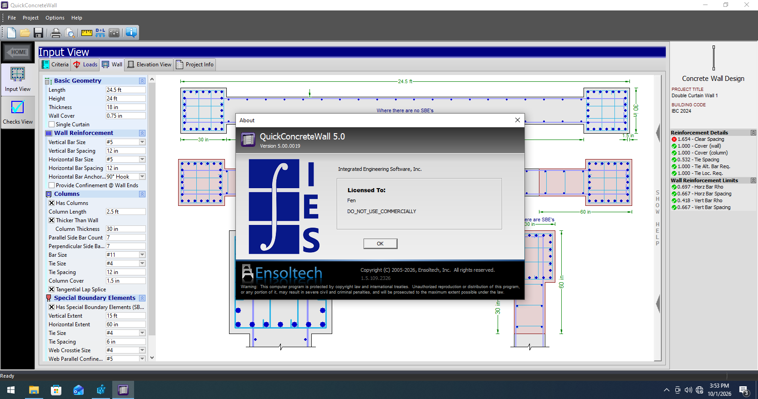Collapse the Wall Reinforcement Limits panel
This screenshot has width=758, height=399.
(753, 180)
